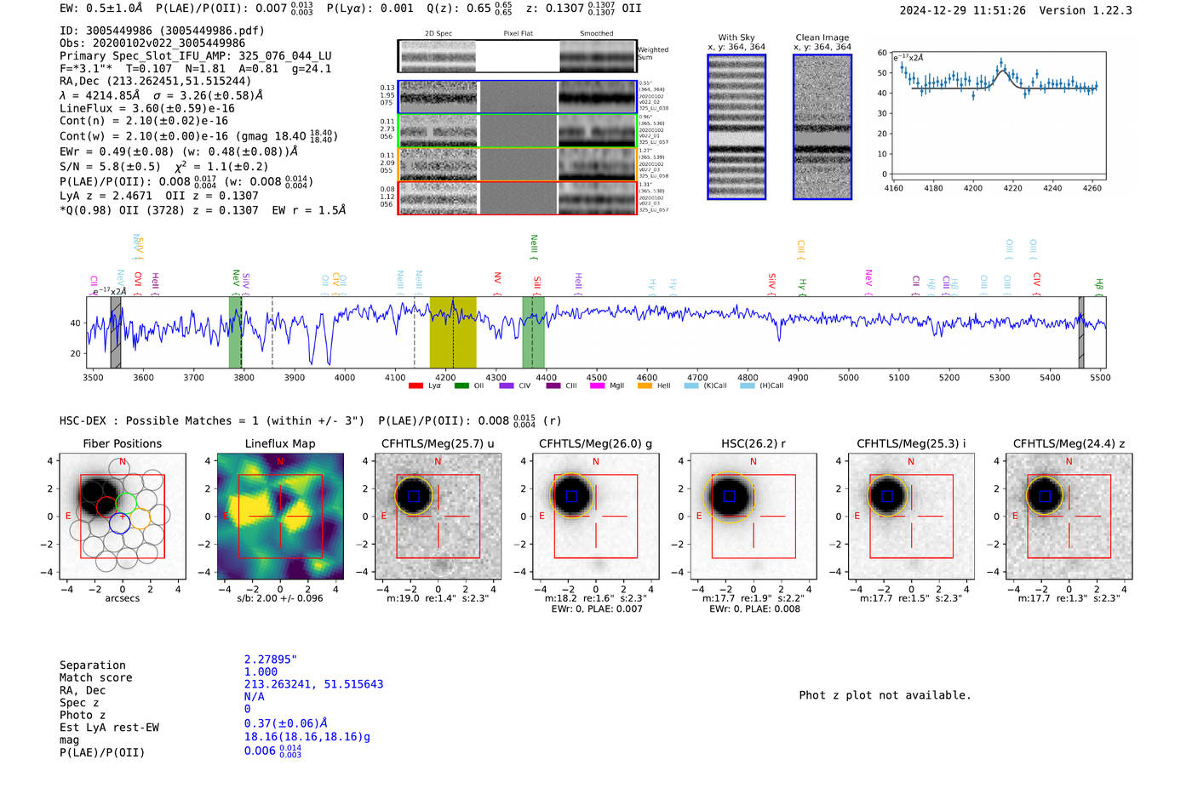Click the CIV legend color swatch
1192x811 pixels.
507,386
